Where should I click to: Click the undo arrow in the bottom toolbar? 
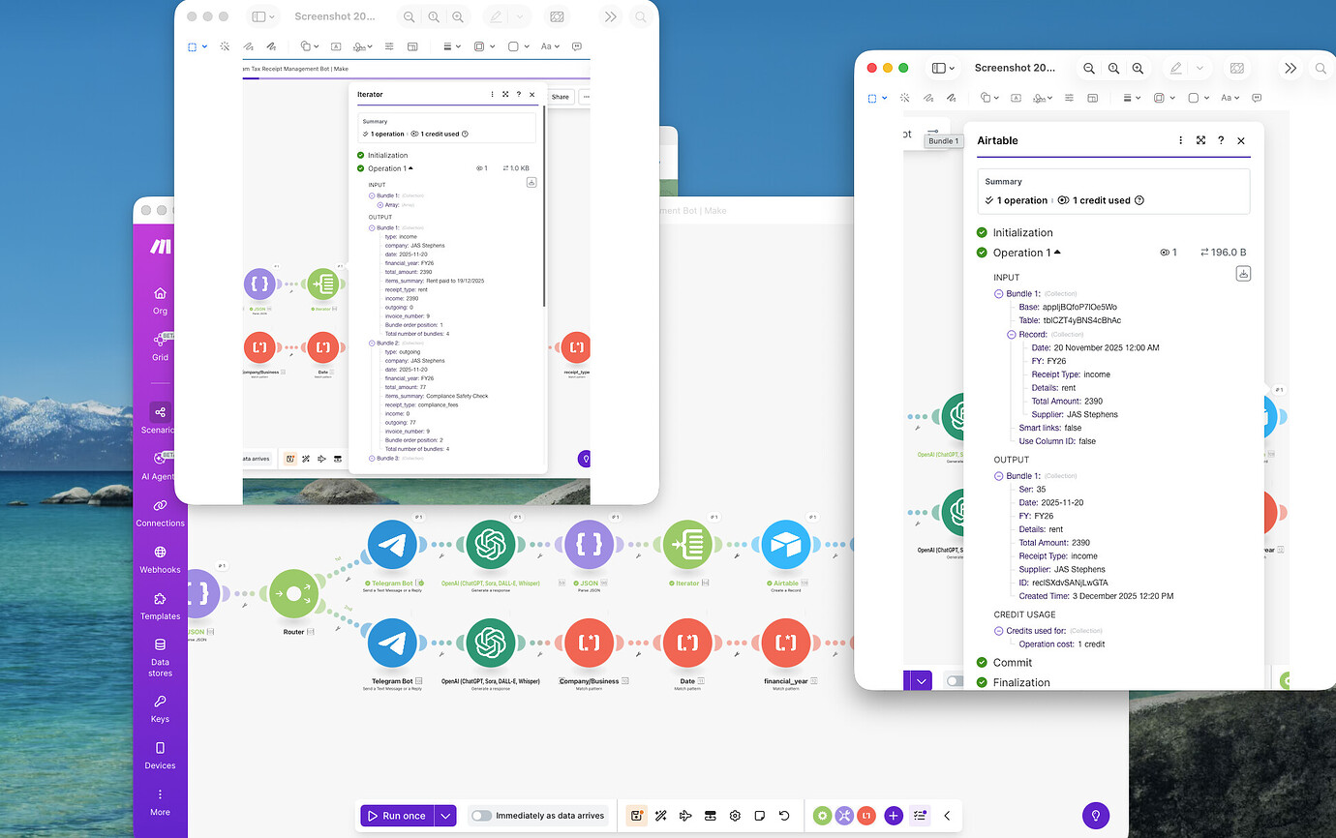point(785,816)
